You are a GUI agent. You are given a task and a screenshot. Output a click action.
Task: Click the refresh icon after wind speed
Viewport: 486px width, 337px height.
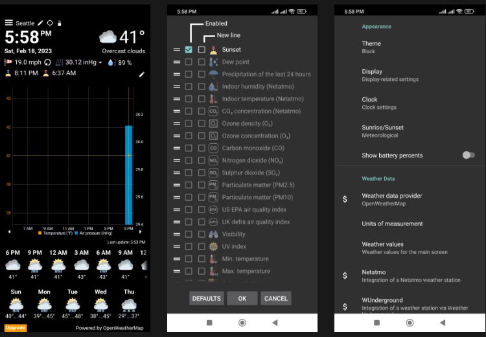[x=47, y=63]
